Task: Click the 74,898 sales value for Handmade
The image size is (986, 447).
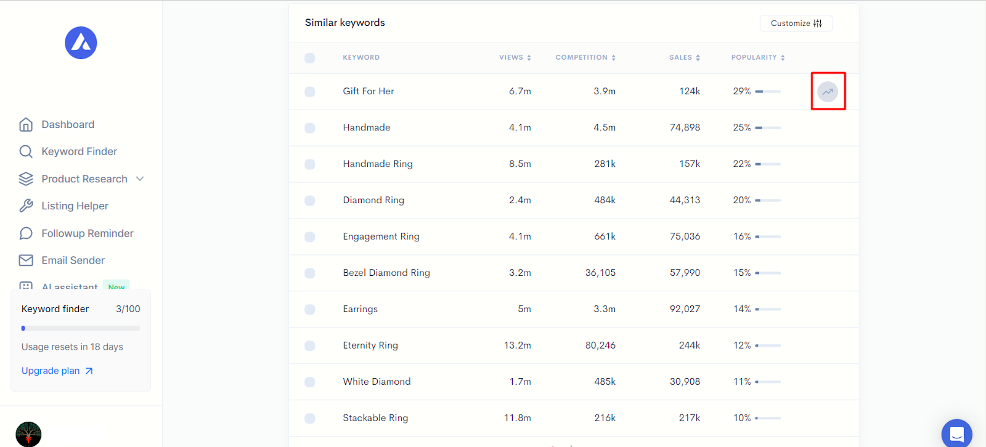Action: [x=685, y=127]
